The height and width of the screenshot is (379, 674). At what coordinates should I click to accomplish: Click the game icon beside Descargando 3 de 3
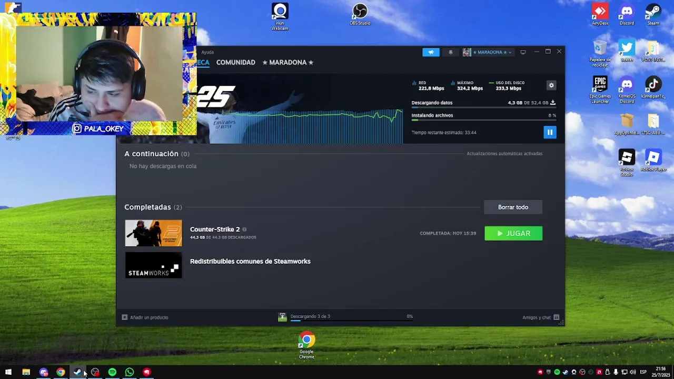tap(282, 317)
